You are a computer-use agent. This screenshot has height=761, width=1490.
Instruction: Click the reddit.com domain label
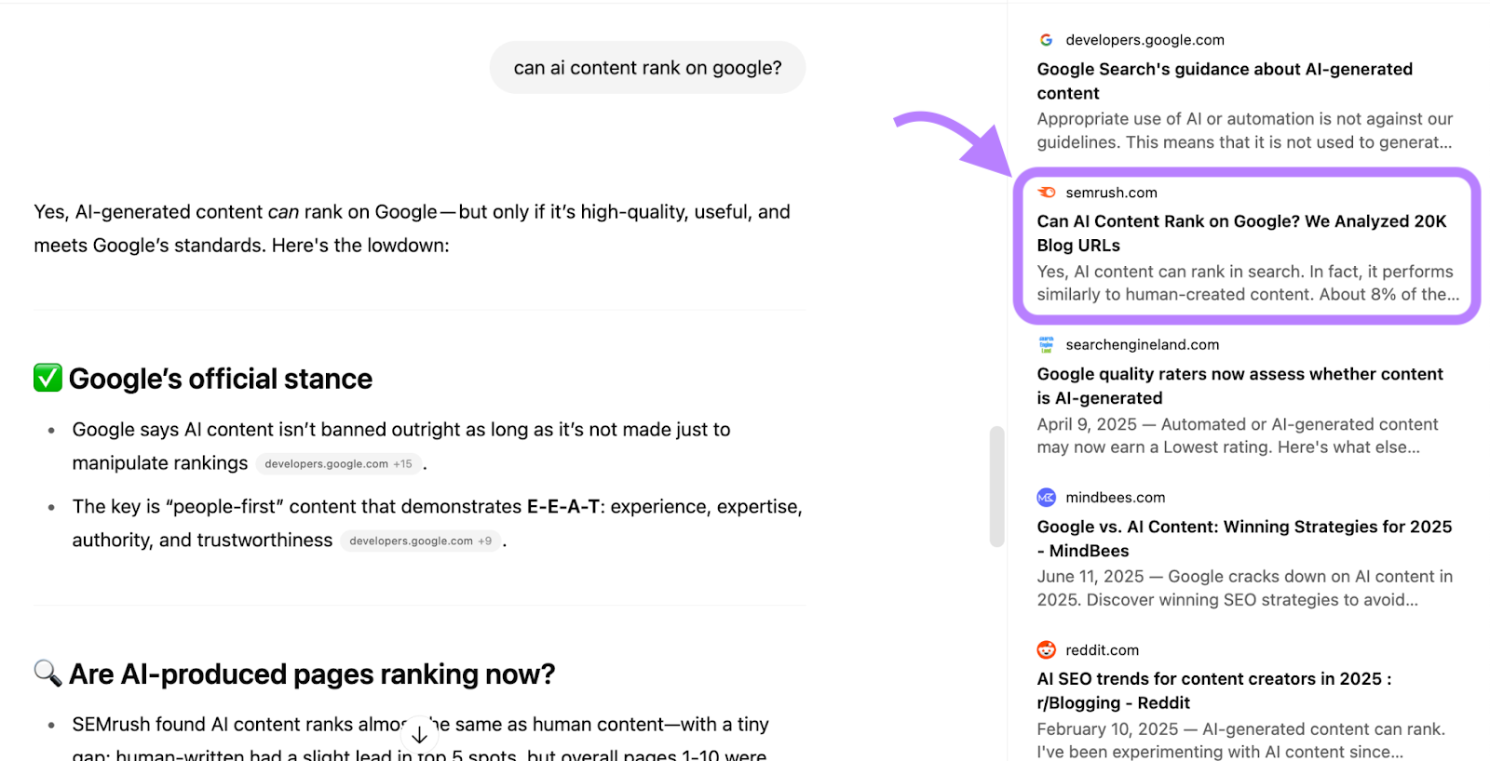(1102, 649)
